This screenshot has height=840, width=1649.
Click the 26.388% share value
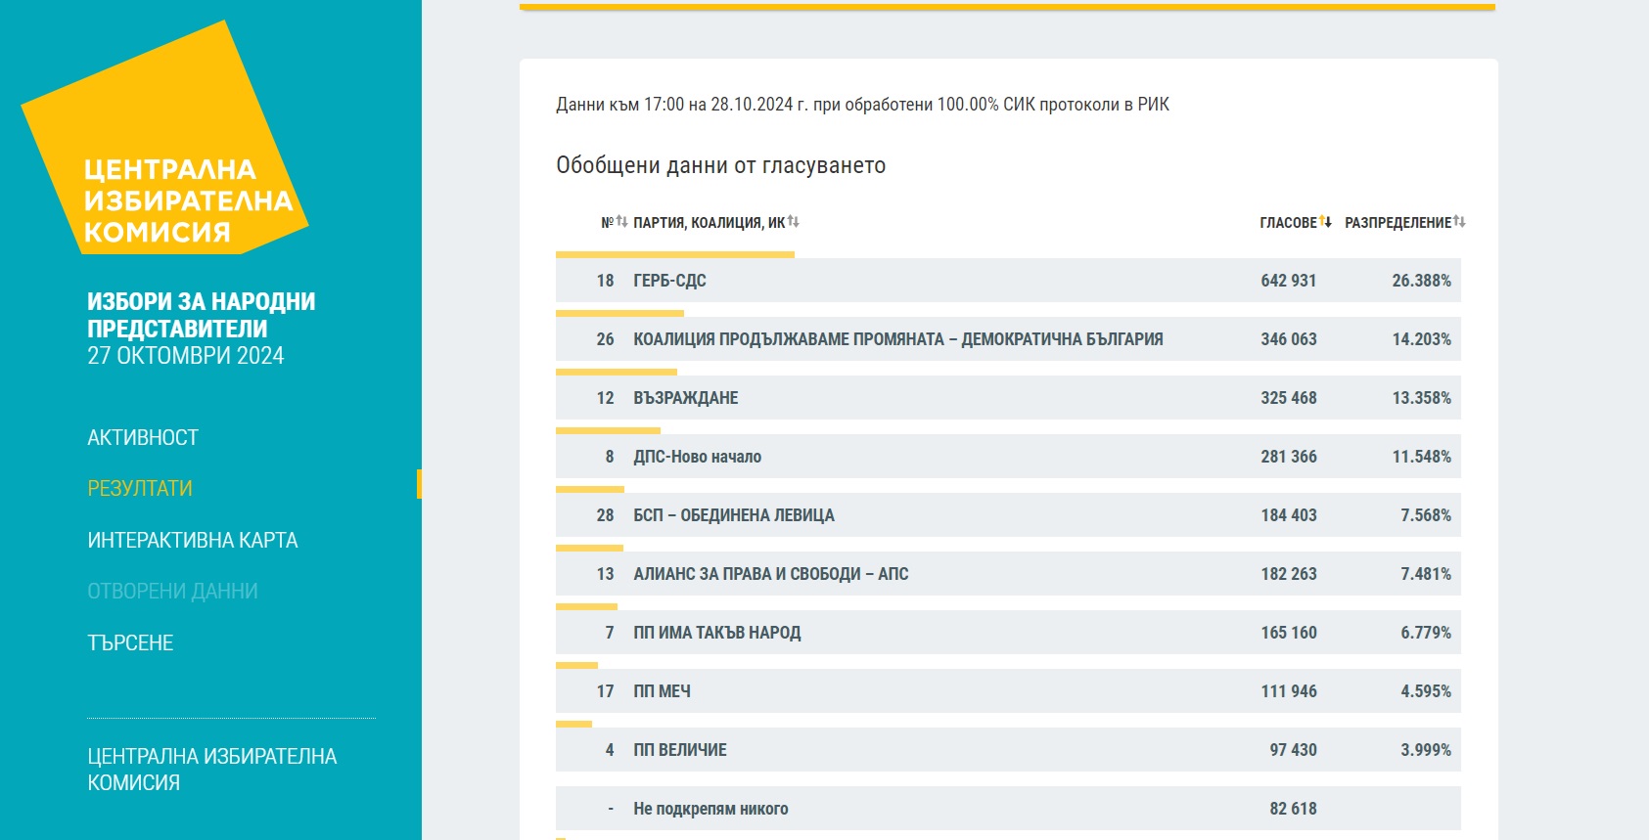[1421, 281]
